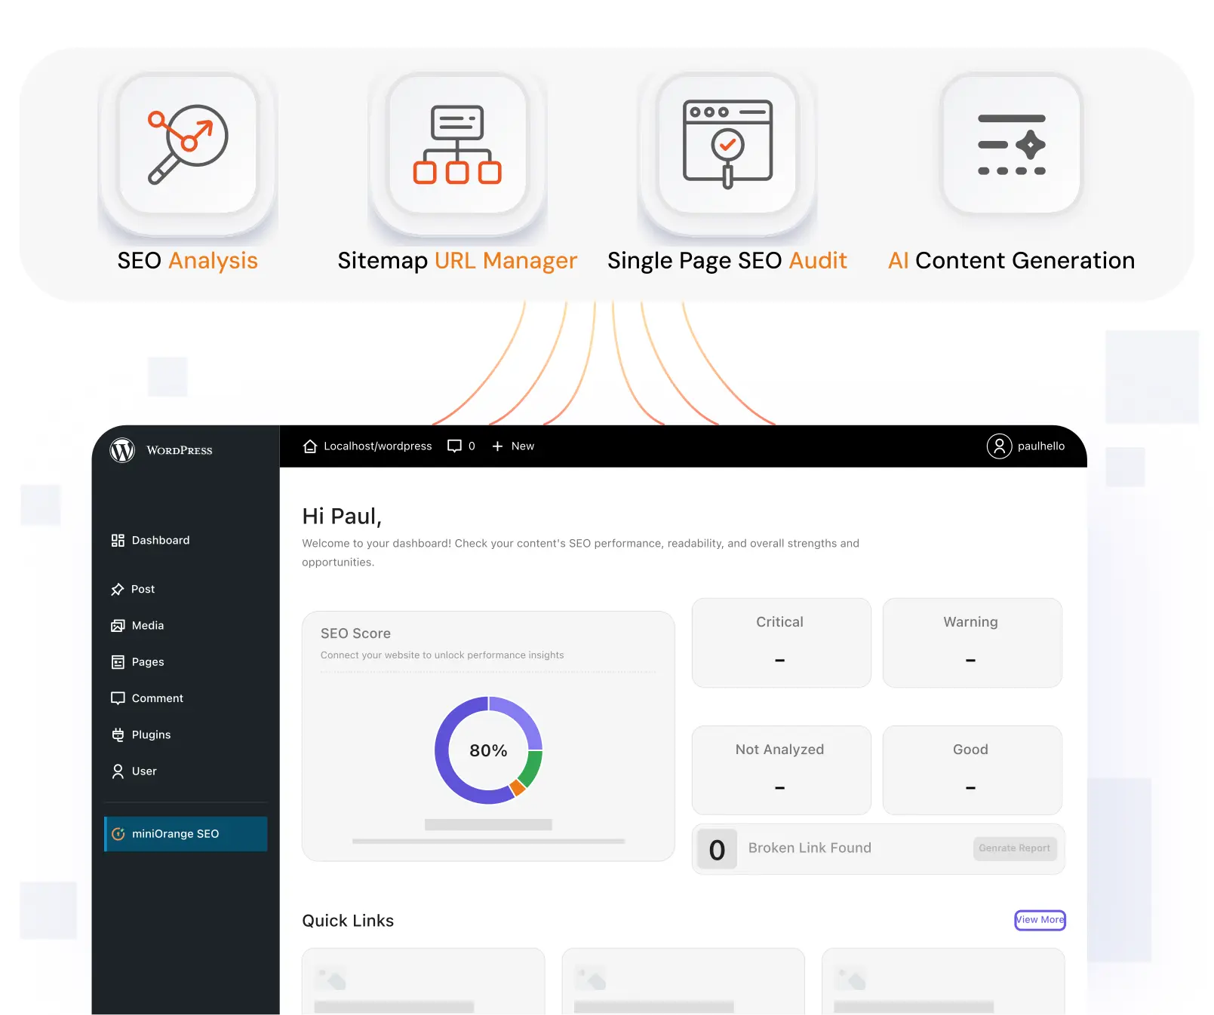
Task: Click the AI Content Generation icon
Action: (x=1011, y=145)
